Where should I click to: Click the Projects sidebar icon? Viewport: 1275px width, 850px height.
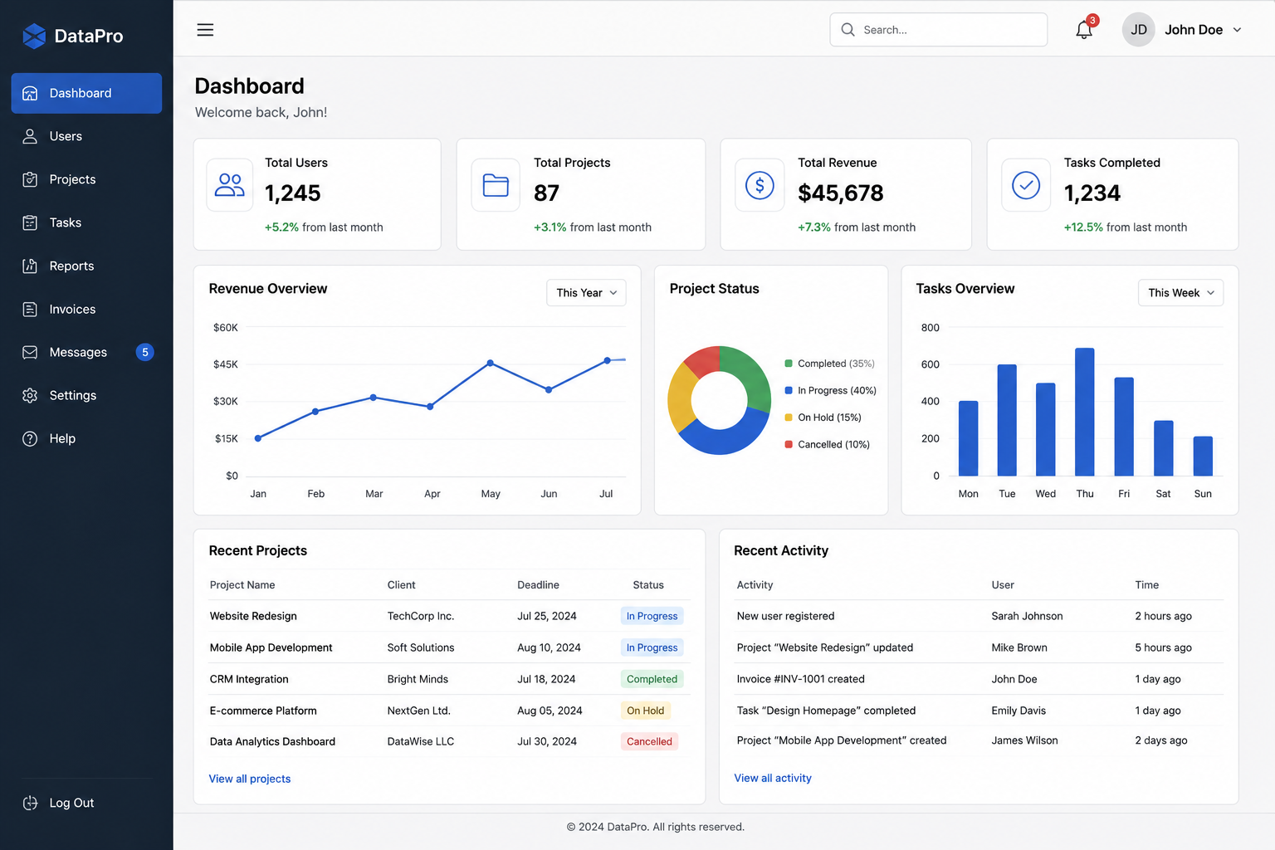click(x=30, y=179)
